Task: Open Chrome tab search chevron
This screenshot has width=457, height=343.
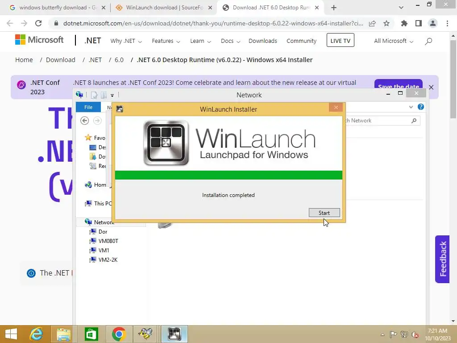Action: 401,8
